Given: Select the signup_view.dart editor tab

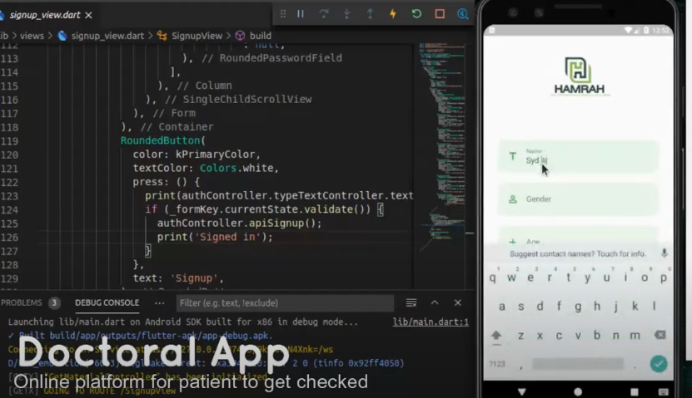Looking at the screenshot, I should pos(44,15).
